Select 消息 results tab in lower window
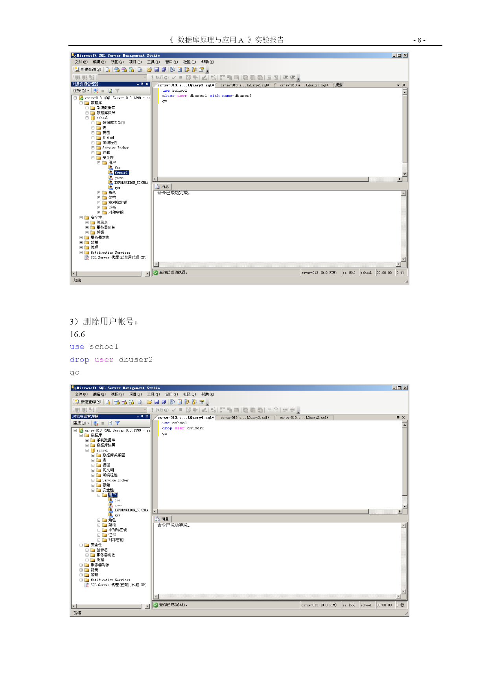488x690 pixels. coord(162,519)
